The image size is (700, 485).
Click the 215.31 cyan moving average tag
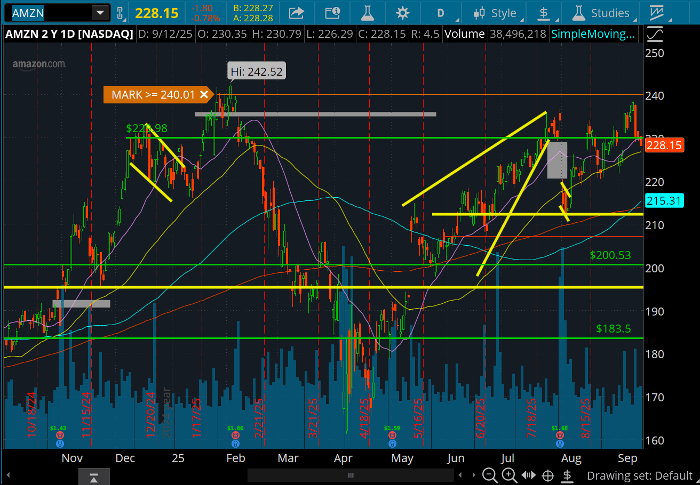664,201
